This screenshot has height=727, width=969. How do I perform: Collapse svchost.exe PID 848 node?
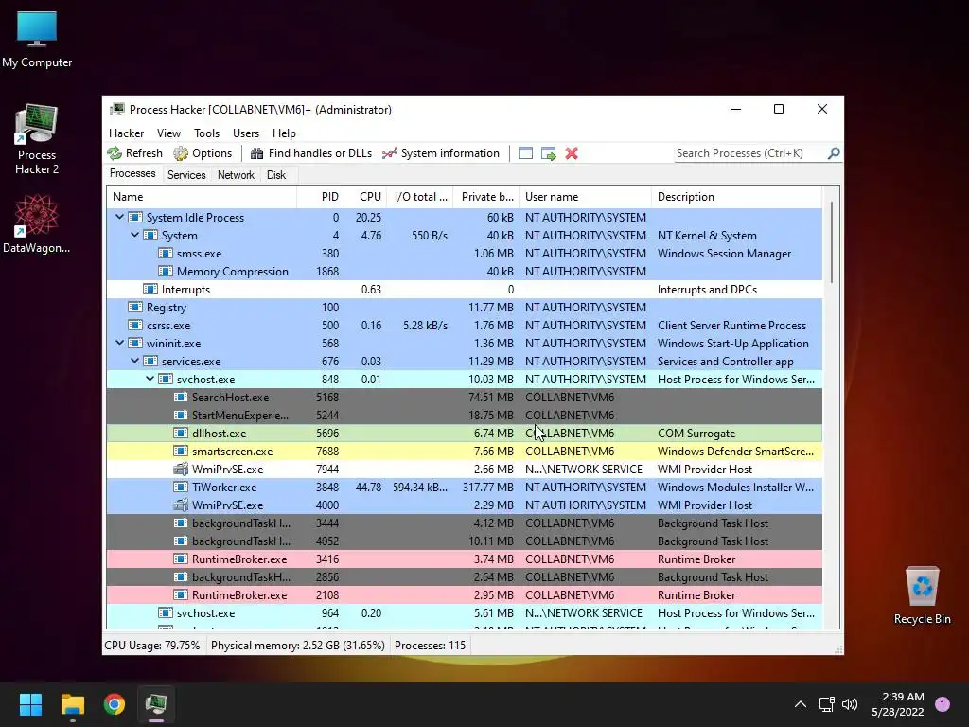[x=150, y=379]
